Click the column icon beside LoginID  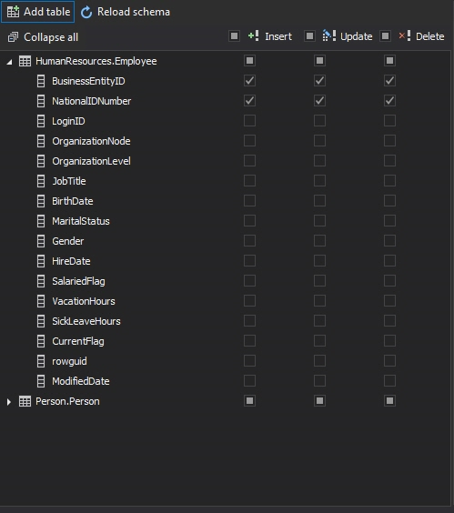click(x=41, y=121)
